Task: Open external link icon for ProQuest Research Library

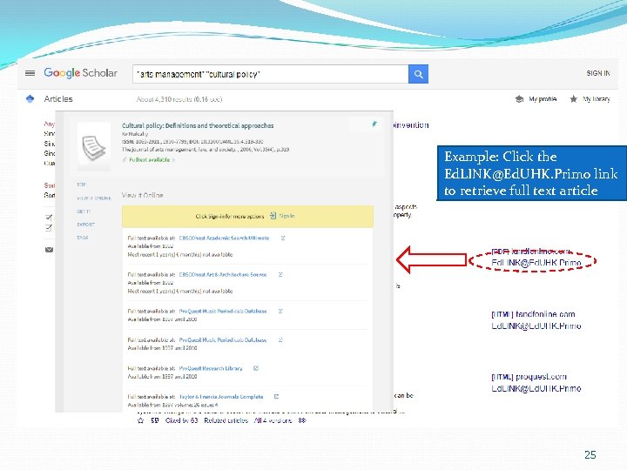Action: [x=256, y=368]
